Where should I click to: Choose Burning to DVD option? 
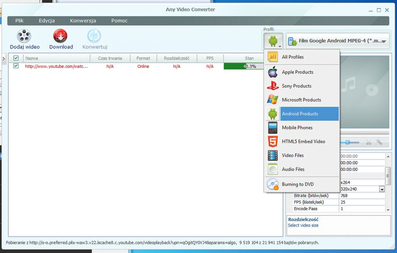pyautogui.click(x=301, y=184)
